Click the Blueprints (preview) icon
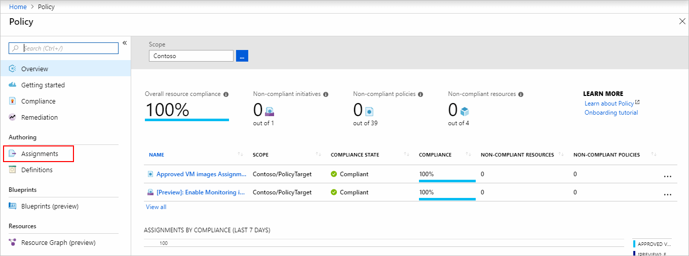The image size is (689, 256). click(x=13, y=206)
